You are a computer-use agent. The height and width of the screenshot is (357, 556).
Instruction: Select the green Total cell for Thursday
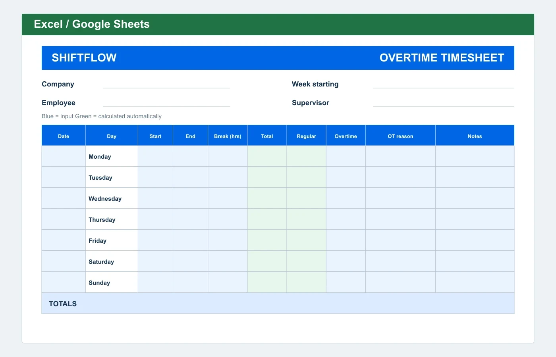[x=267, y=219]
